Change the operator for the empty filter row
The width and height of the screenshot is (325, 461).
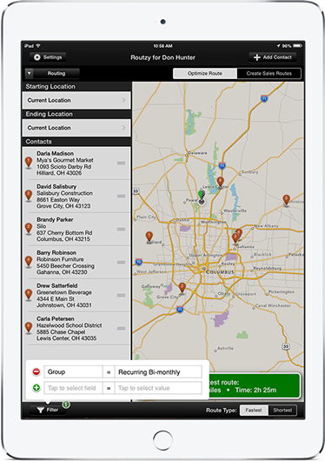coord(109,389)
